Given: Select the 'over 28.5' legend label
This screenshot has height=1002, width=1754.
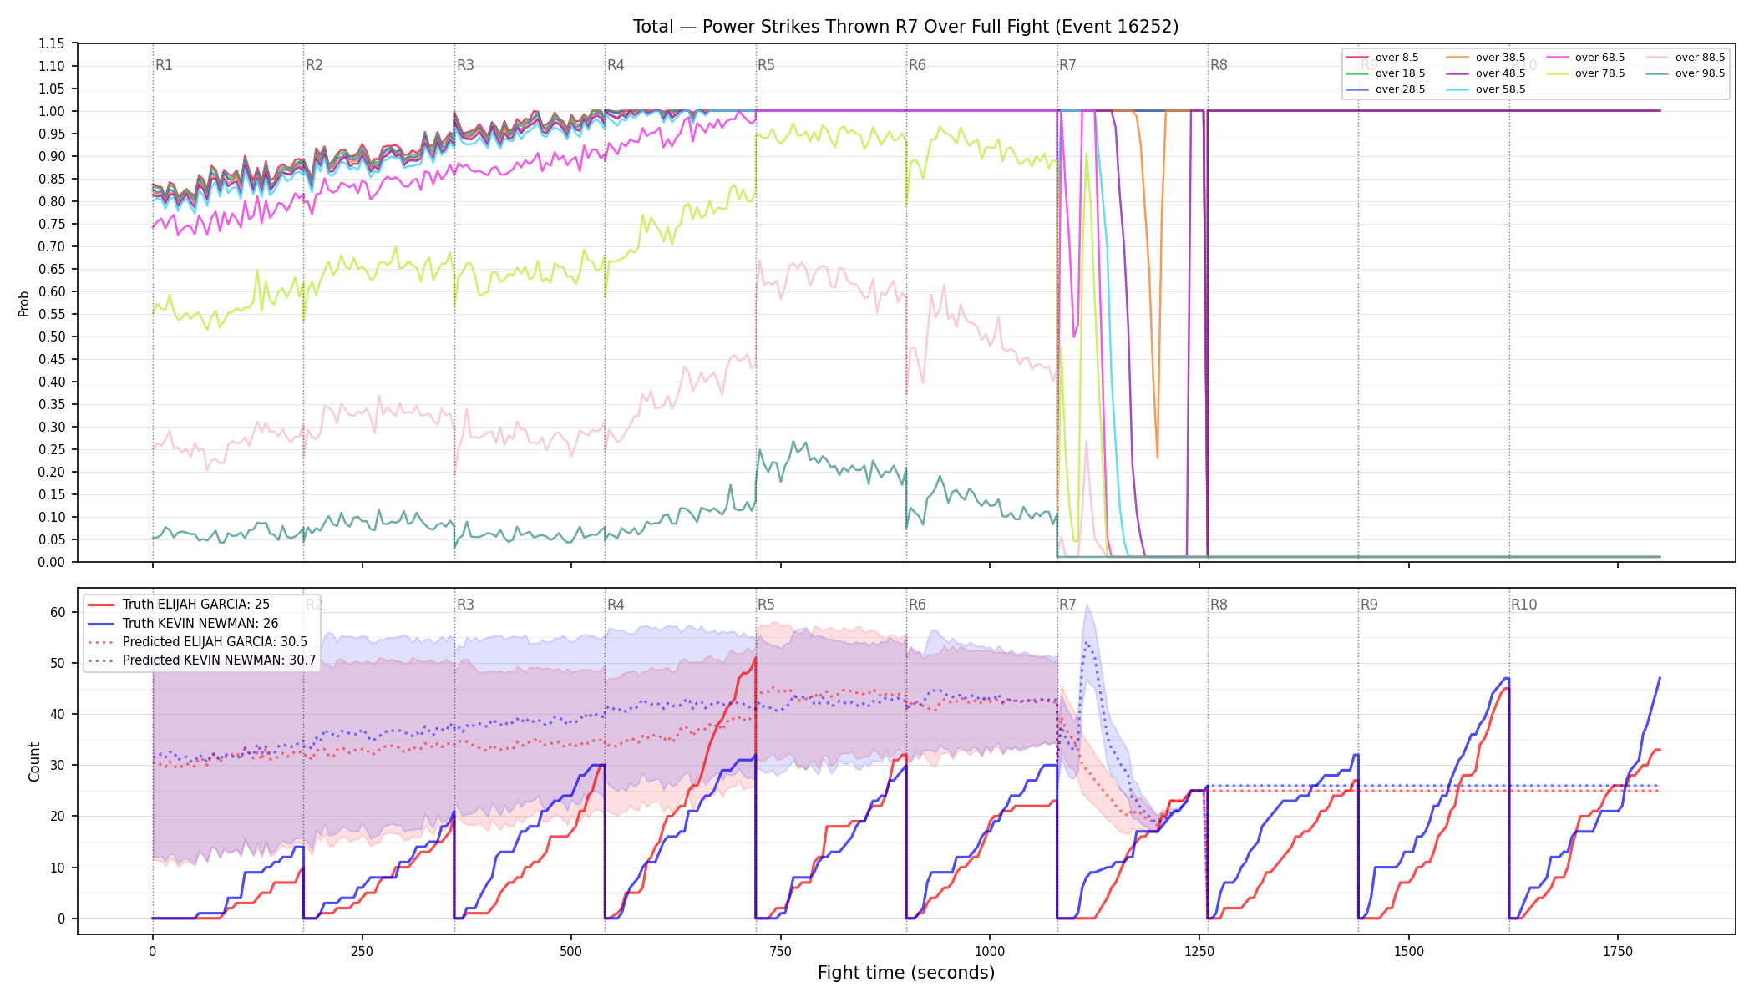Looking at the screenshot, I should 1400,89.
